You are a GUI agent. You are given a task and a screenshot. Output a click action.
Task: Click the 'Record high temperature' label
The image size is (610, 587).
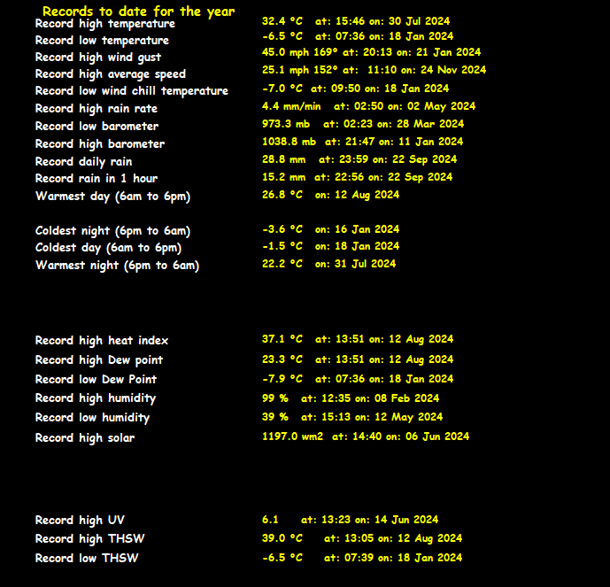(x=104, y=24)
